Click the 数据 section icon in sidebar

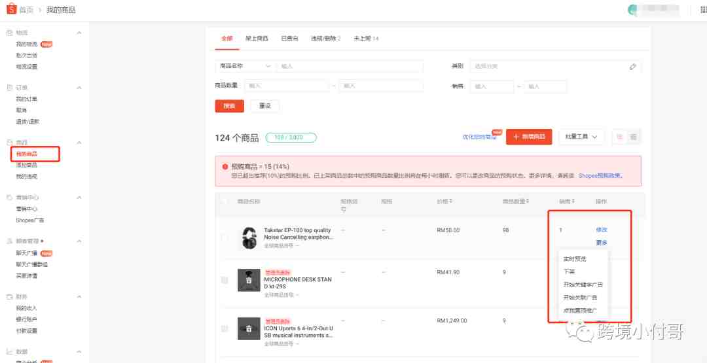pos(9,352)
